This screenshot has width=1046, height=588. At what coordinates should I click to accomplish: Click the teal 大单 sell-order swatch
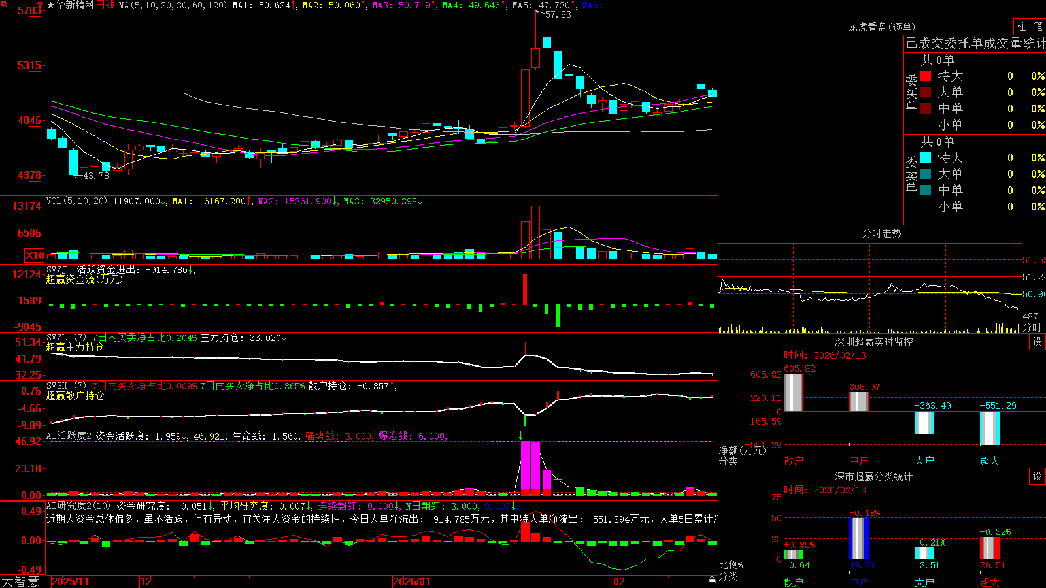tap(926, 174)
